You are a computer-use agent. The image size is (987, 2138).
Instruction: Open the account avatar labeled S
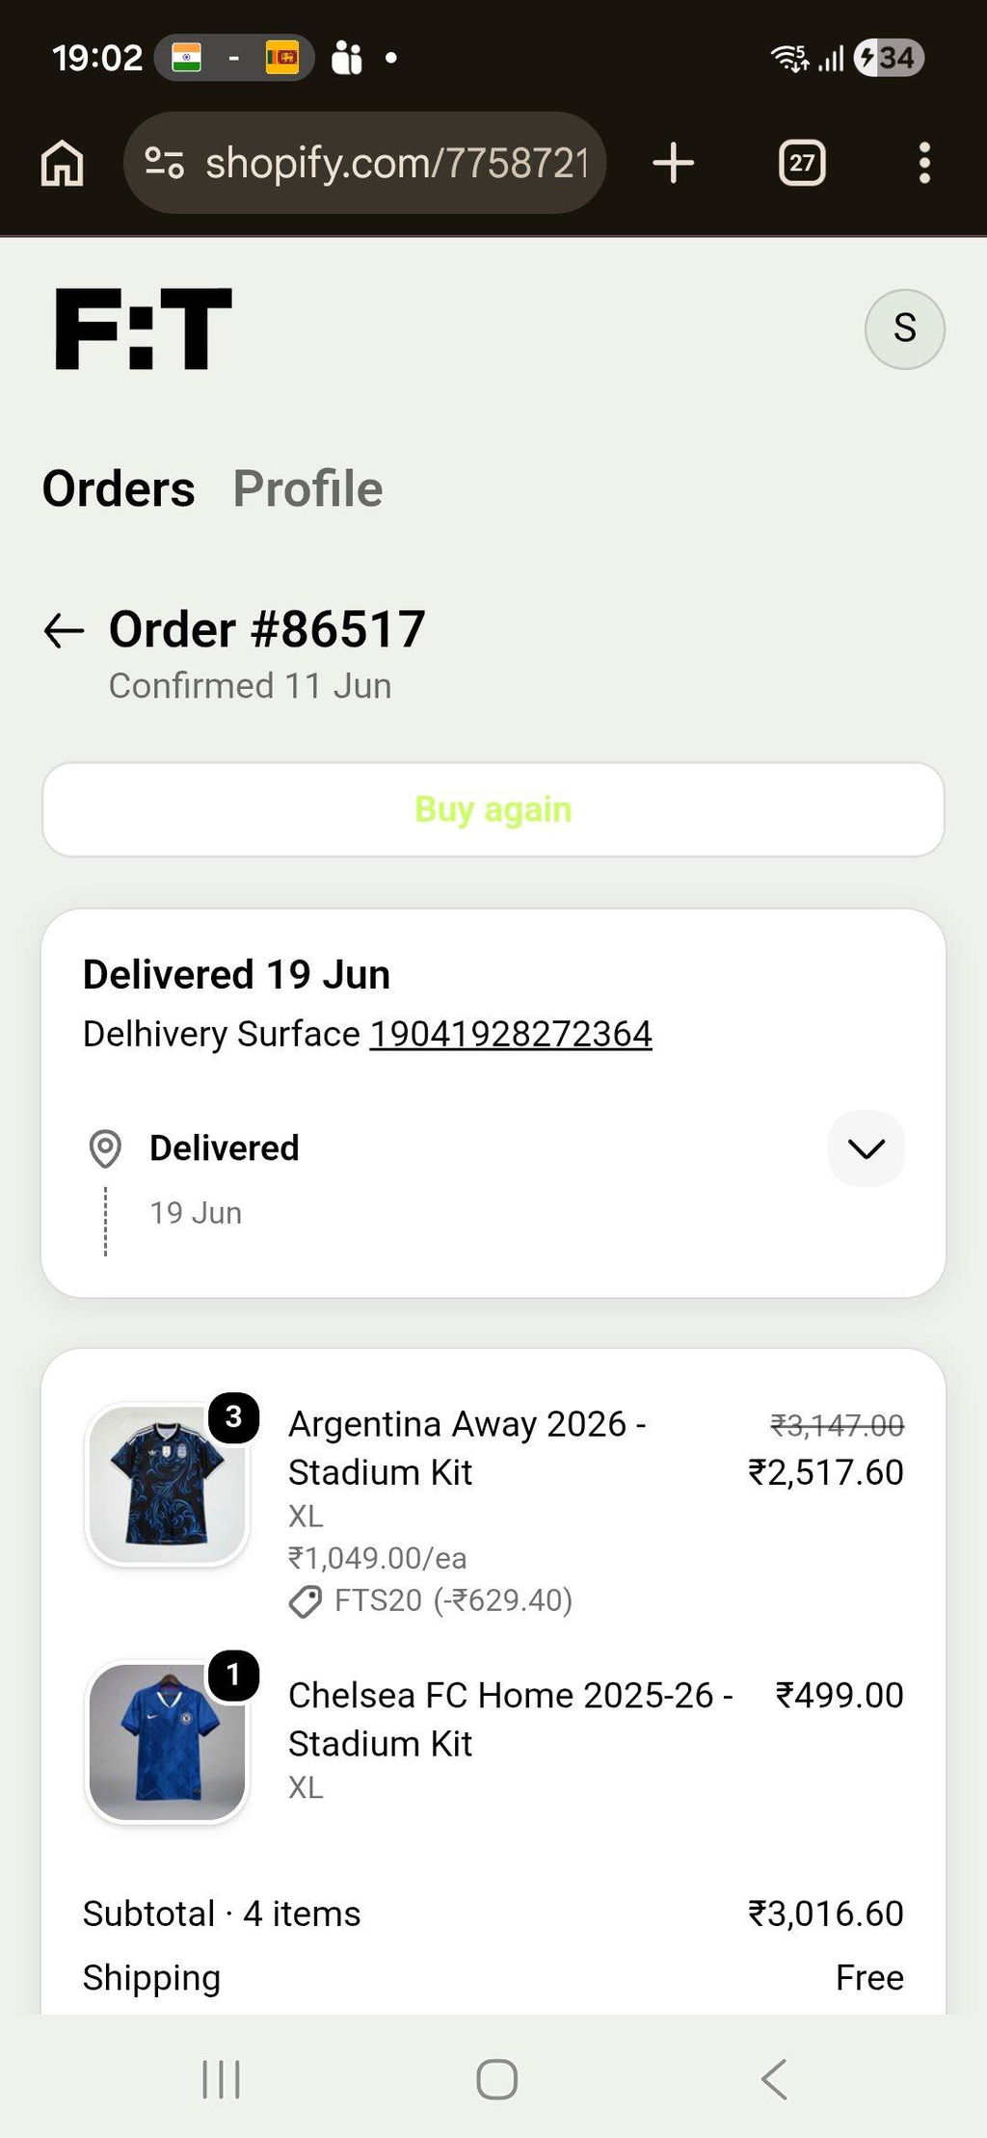[904, 329]
